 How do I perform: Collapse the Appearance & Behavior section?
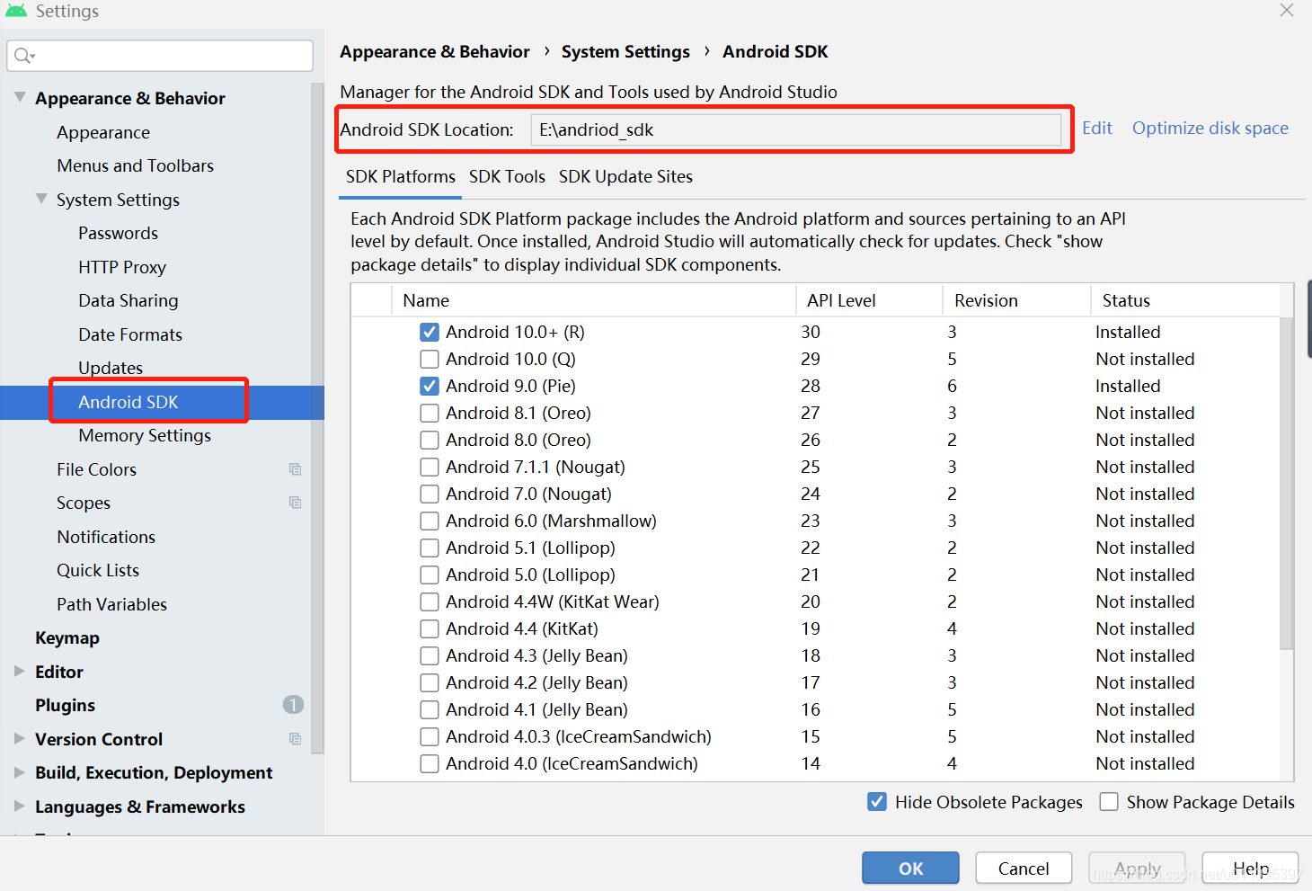click(x=20, y=97)
